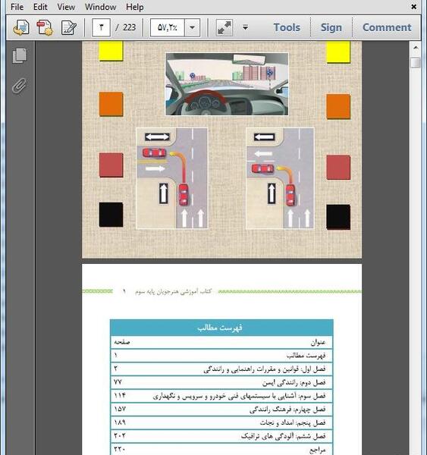Show the attachments paperclip panel

20,86
